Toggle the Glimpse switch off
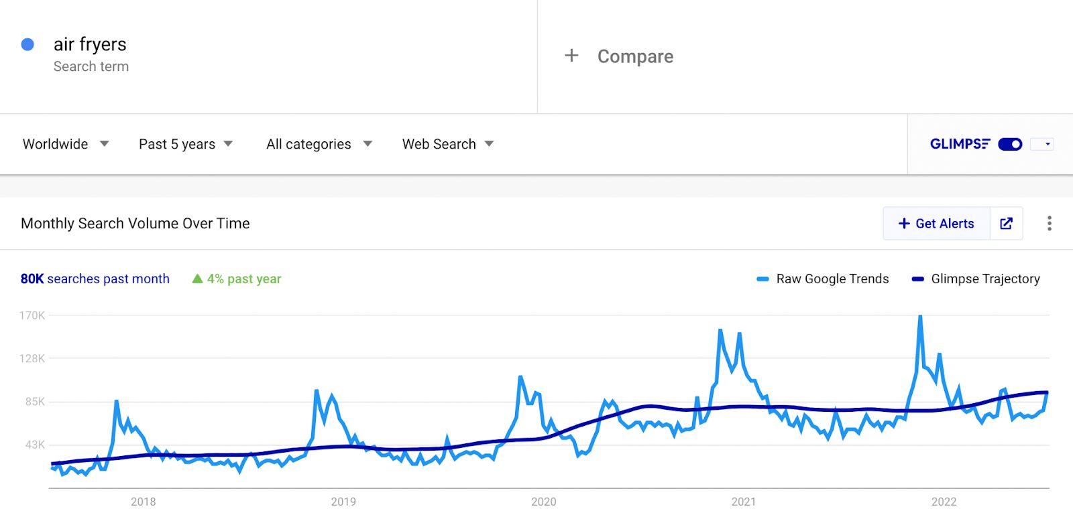The height and width of the screenshot is (525, 1073). point(1010,144)
